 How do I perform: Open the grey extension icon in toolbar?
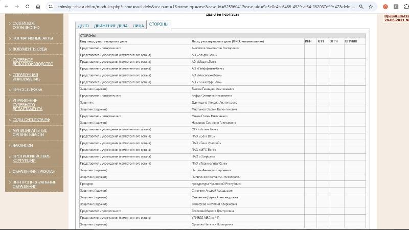coord(396,7)
